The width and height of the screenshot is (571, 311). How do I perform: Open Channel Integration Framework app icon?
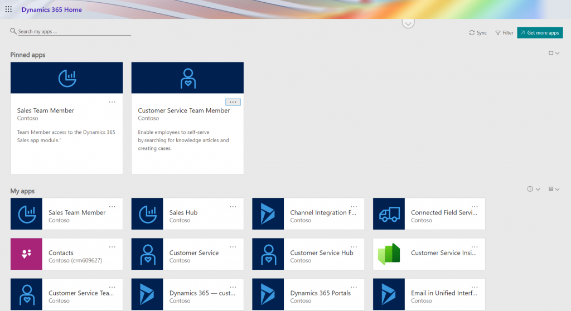(268, 214)
